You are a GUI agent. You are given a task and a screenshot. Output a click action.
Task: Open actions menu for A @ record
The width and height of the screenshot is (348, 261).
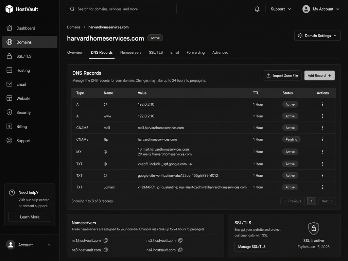(323, 104)
